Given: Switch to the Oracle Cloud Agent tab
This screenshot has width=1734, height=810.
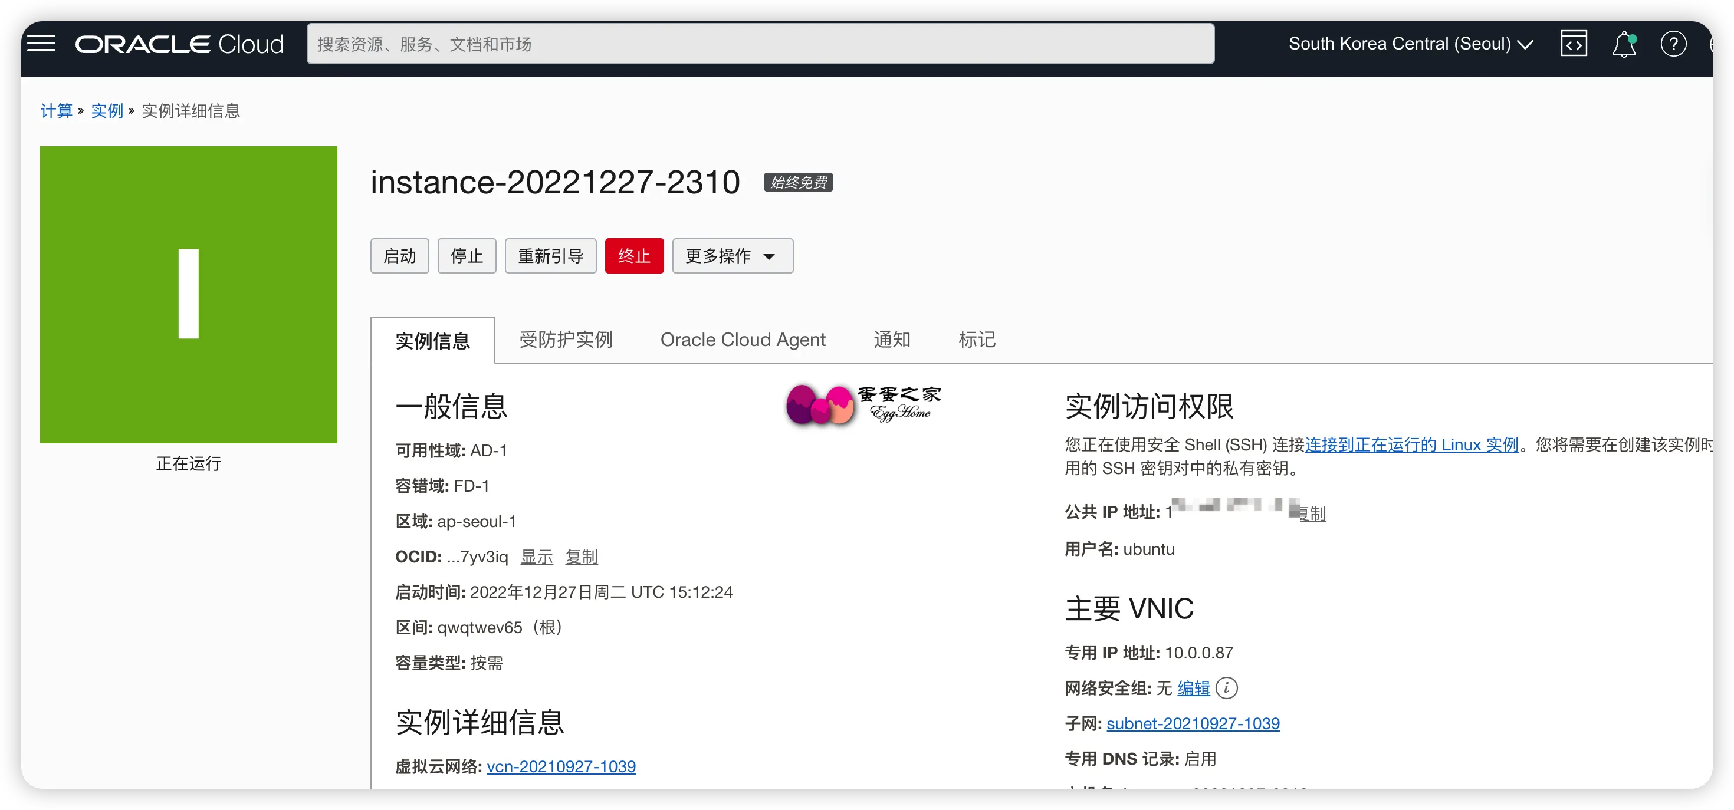Looking at the screenshot, I should click(743, 340).
